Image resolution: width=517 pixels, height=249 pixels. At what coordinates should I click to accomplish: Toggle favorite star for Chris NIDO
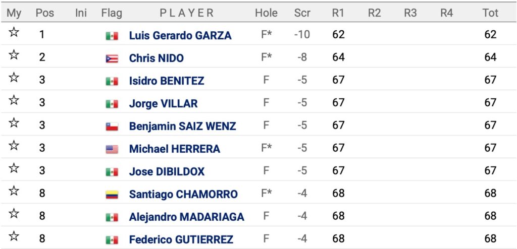coord(14,55)
